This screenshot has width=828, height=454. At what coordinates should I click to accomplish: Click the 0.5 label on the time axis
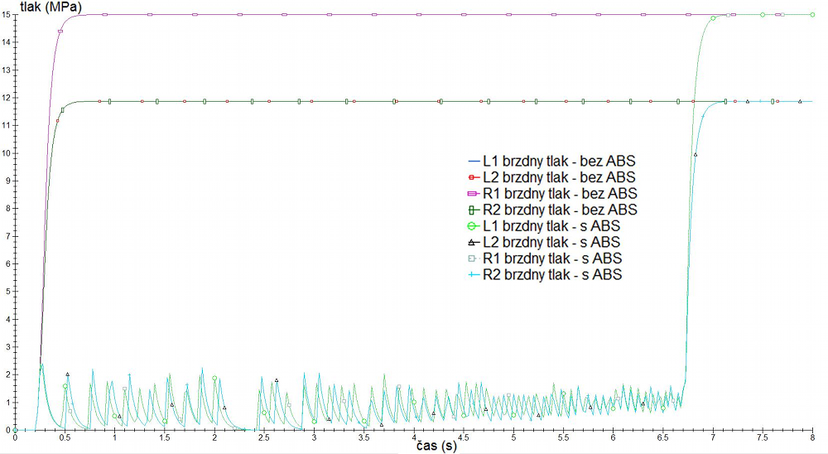(x=65, y=437)
